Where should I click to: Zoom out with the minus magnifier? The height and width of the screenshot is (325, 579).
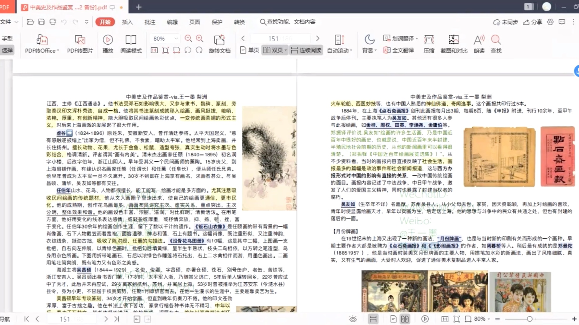[188, 39]
